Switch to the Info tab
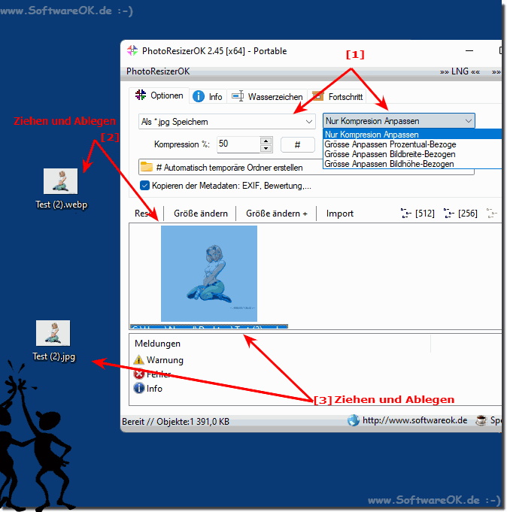507x512 pixels. coord(208,97)
